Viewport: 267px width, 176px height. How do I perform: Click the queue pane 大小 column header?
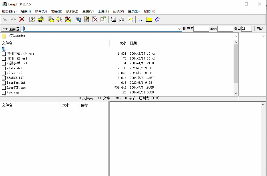(x=70, y=105)
